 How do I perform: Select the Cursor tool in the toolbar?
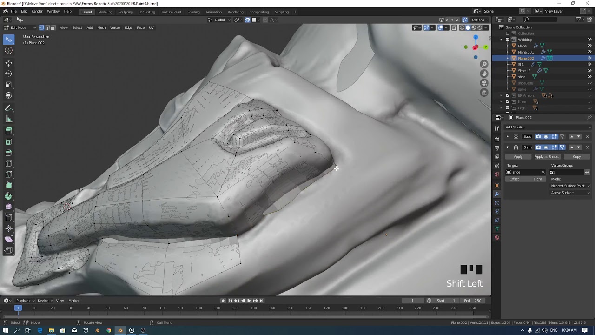[9, 51]
